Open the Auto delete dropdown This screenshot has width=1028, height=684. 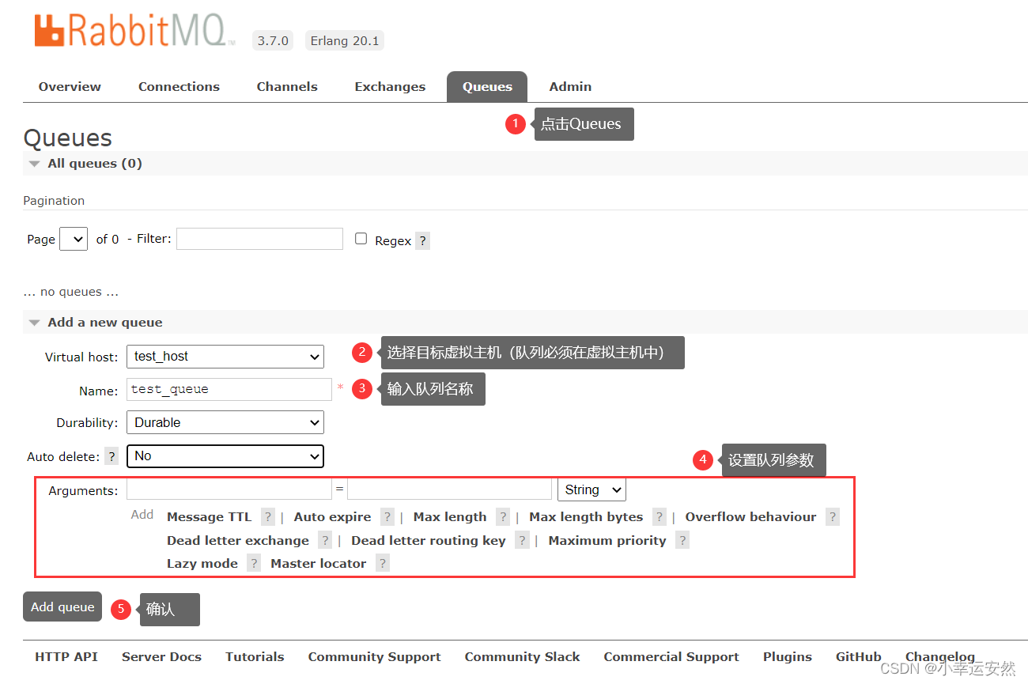tap(225, 456)
